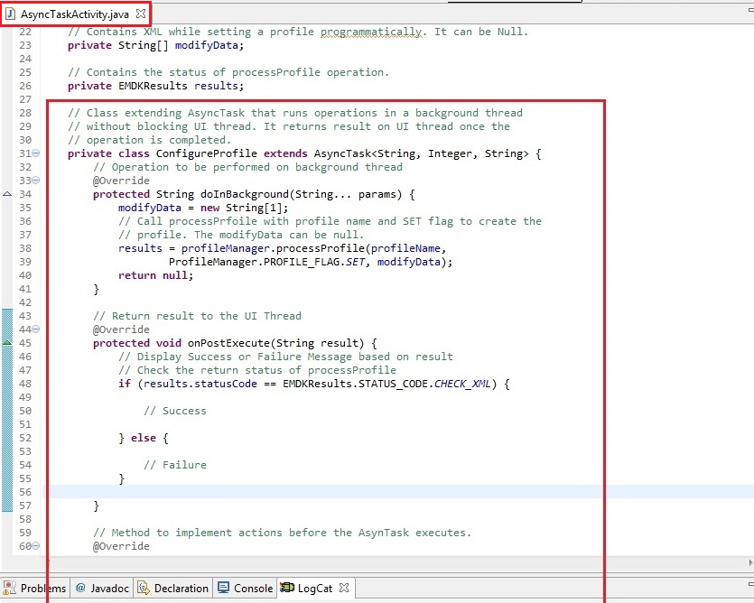Click line number 48 in the gutter
The width and height of the screenshot is (754, 603).
coord(24,384)
